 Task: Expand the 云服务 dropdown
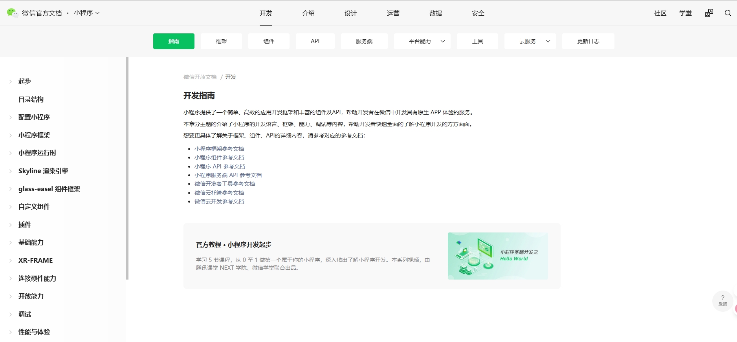coord(530,41)
